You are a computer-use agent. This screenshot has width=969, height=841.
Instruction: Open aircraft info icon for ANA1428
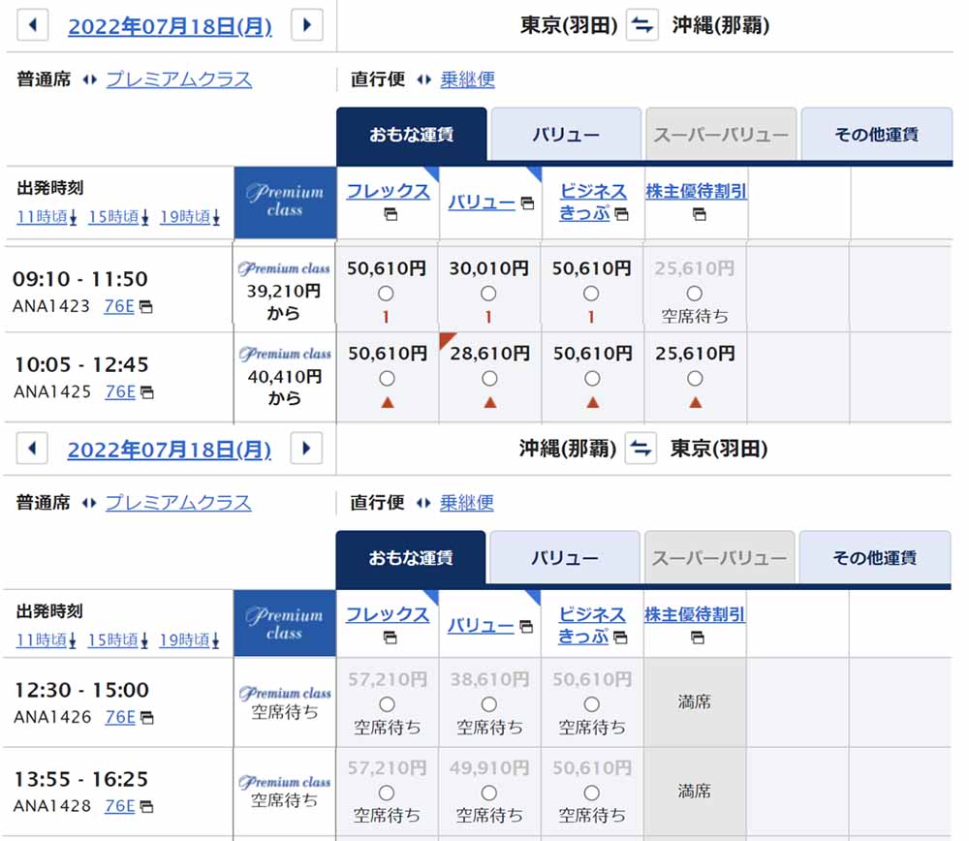(x=146, y=806)
